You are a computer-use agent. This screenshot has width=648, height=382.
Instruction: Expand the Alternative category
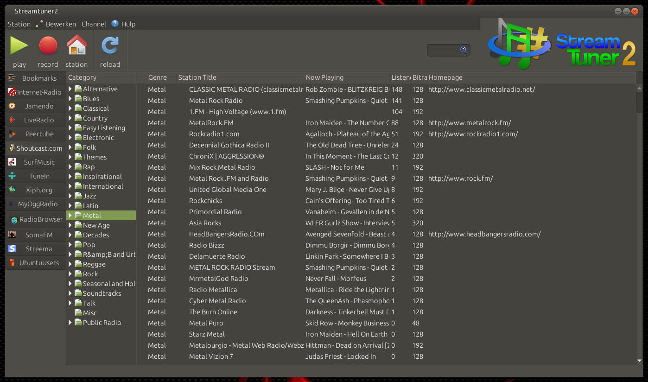(70, 89)
